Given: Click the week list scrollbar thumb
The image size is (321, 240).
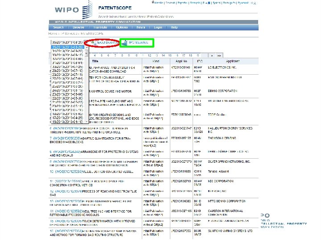Looking at the screenshot, I should 86,53.
